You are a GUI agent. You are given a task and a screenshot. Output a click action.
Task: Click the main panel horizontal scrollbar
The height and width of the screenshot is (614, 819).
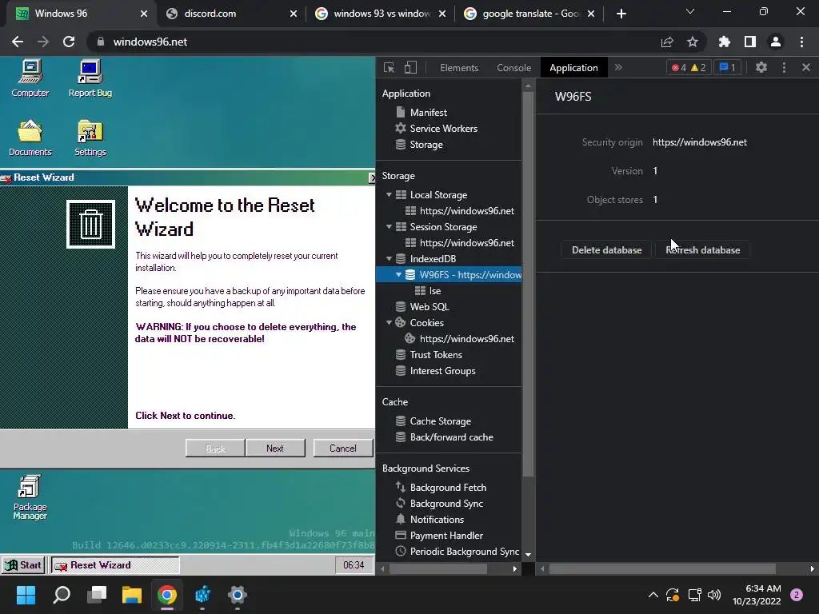point(661,568)
